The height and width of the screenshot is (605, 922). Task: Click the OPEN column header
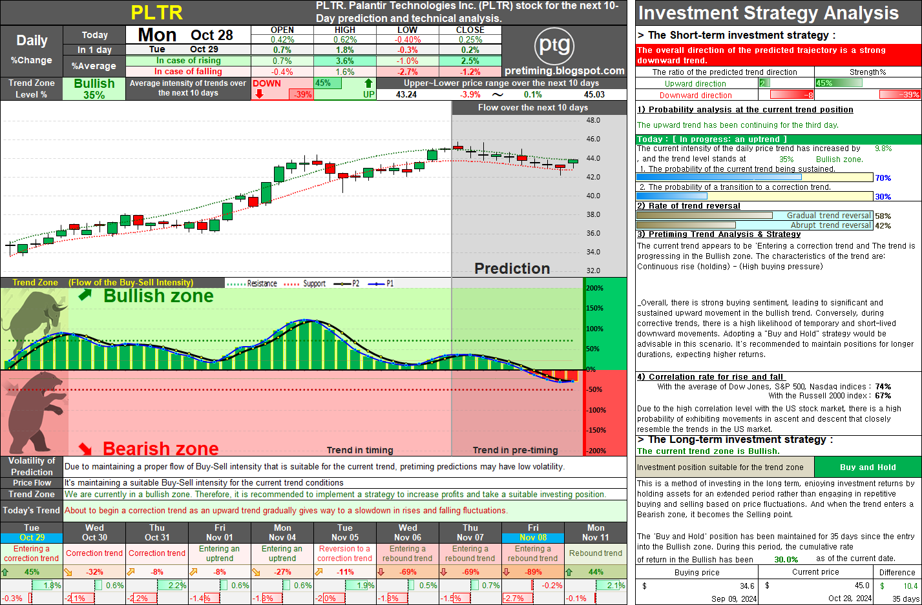click(x=282, y=30)
